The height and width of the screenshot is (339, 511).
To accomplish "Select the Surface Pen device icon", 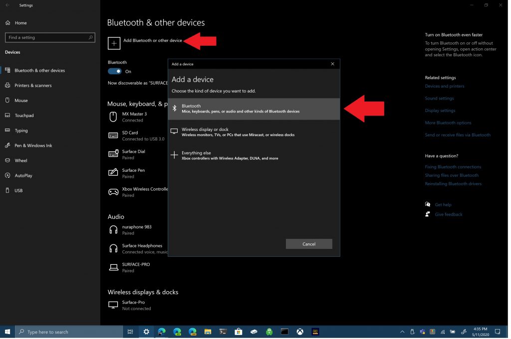I will [113, 173].
